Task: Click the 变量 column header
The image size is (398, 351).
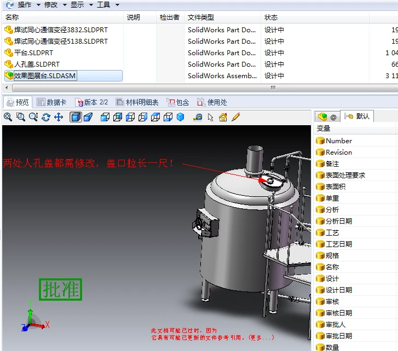Action: pyautogui.click(x=355, y=128)
